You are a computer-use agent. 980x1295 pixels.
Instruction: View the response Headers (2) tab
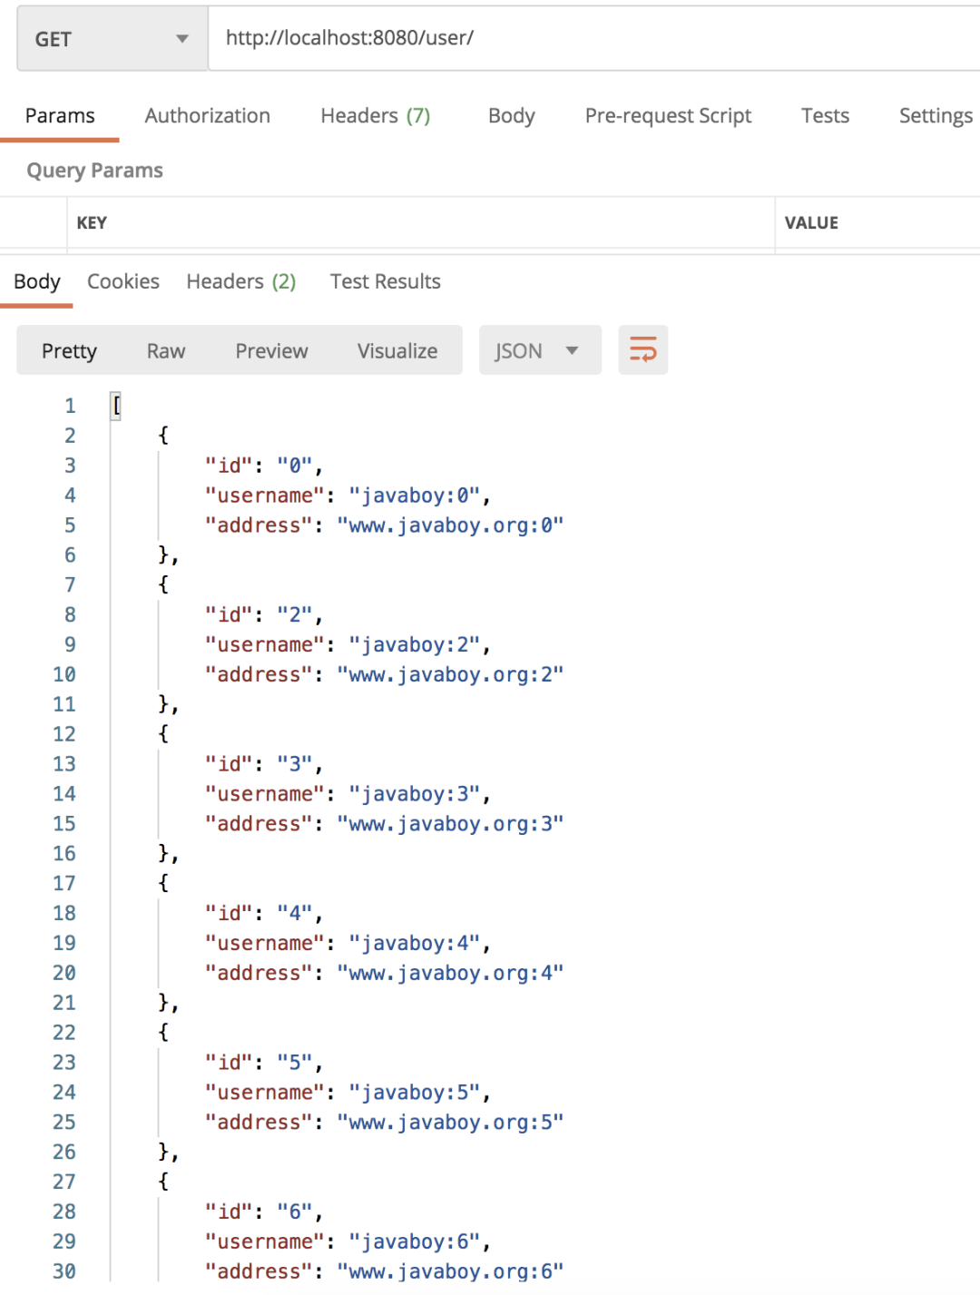[x=240, y=282]
